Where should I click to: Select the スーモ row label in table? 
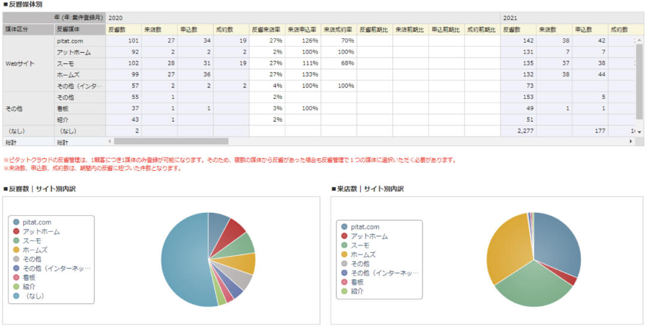80,64
